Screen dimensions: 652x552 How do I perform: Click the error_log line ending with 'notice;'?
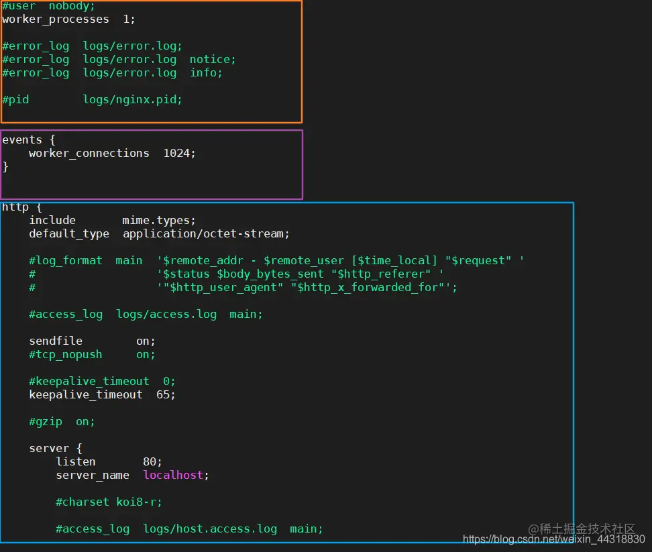coord(119,60)
